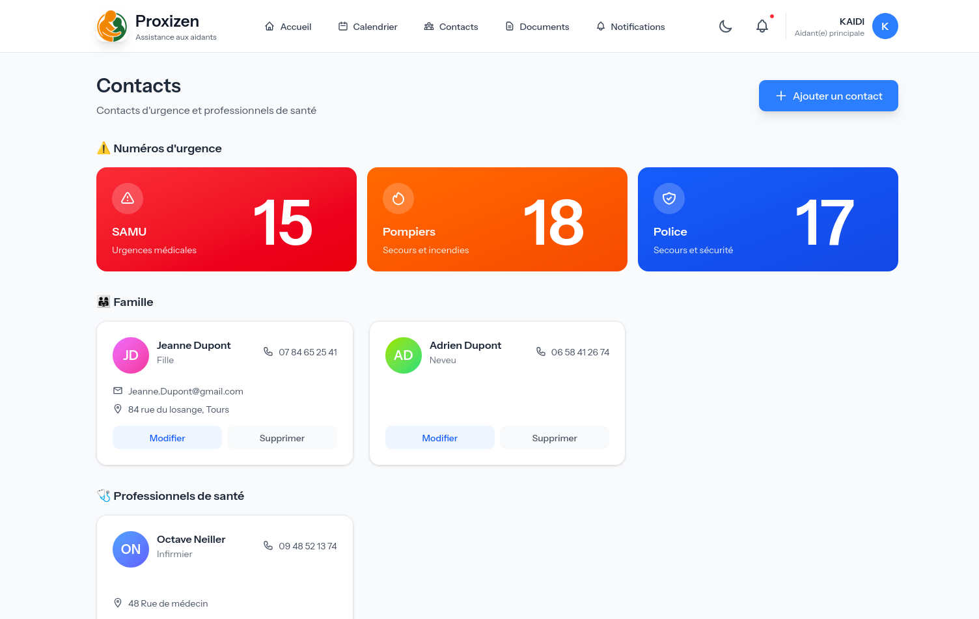Image resolution: width=979 pixels, height=619 pixels.
Task: Click the address 48 Rue de médecin
Action: pyautogui.click(x=168, y=603)
